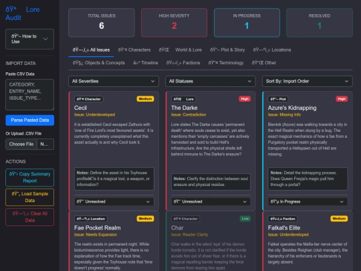Click Issue: Underdeveloped label on Cecil card
The height and width of the screenshot is (271, 361).
tap(94, 114)
